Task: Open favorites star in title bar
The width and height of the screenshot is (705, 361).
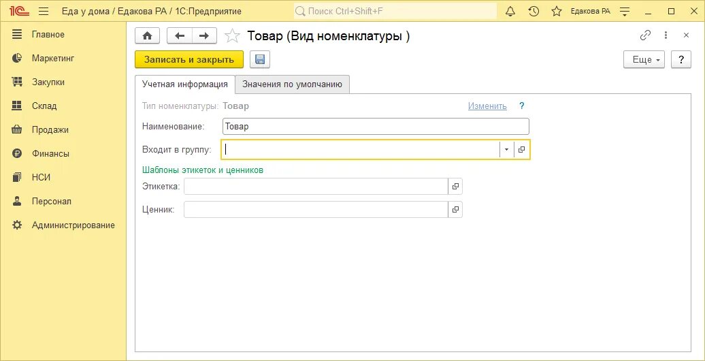Action: 557,12
